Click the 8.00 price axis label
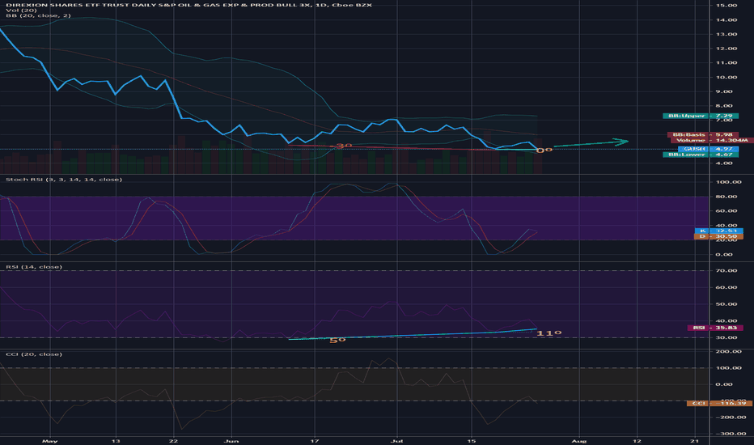The height and width of the screenshot is (445, 754). coord(724,106)
